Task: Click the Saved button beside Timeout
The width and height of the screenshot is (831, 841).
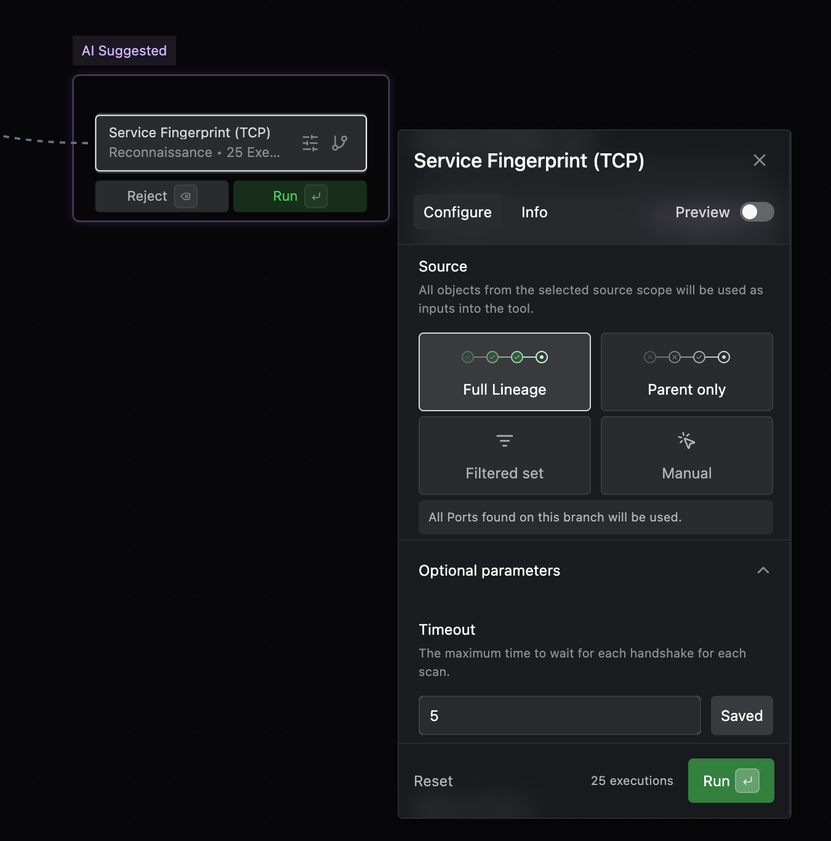Action: coord(741,715)
